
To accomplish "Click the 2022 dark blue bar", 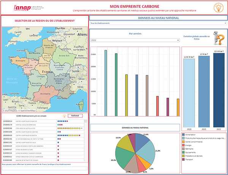I will pyautogui.click(x=219, y=90).
